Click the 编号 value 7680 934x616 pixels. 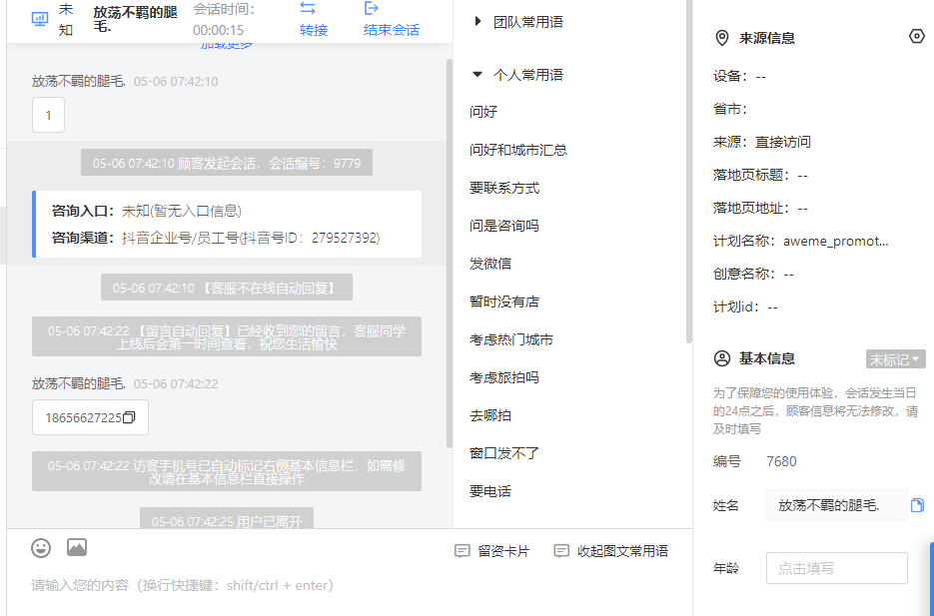pos(781,462)
